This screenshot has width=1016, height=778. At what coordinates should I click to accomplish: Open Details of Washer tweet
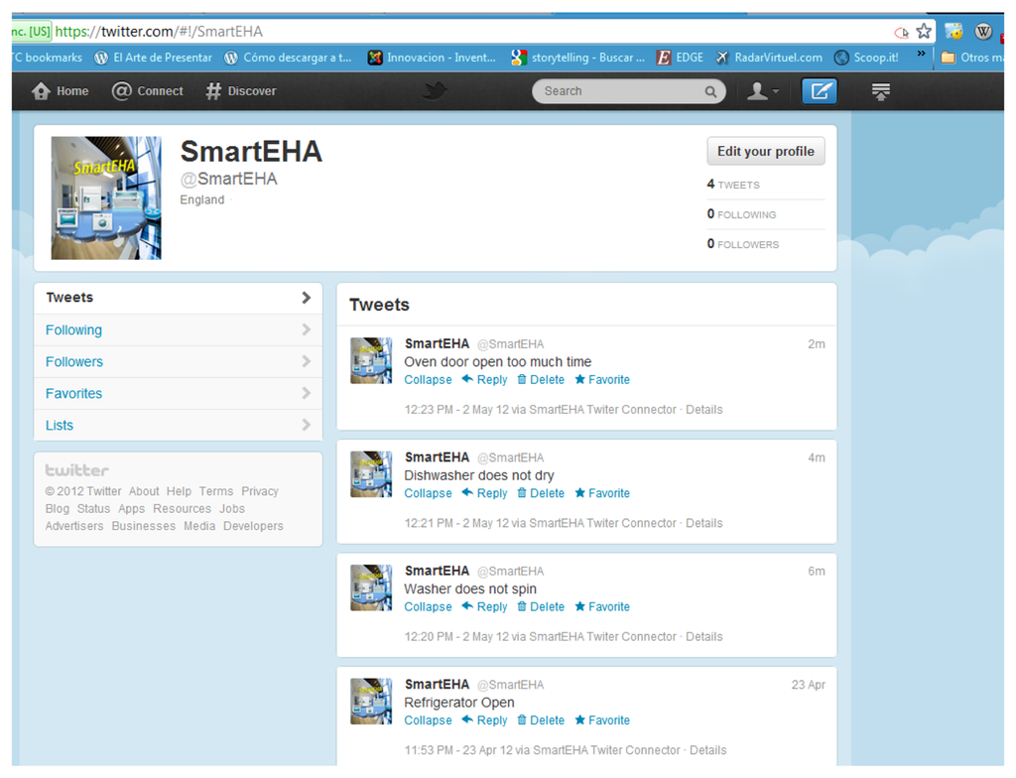coord(704,637)
